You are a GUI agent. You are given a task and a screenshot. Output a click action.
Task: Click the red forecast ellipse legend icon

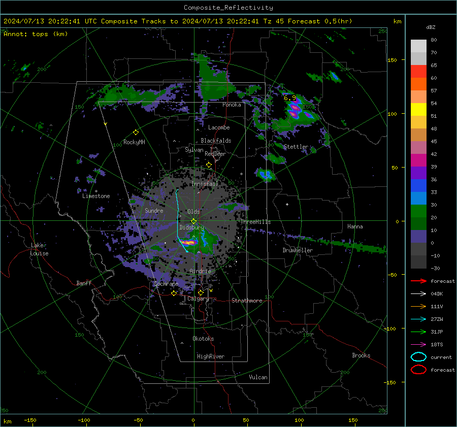418,370
